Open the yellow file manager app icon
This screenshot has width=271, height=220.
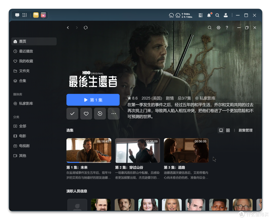(36, 15)
